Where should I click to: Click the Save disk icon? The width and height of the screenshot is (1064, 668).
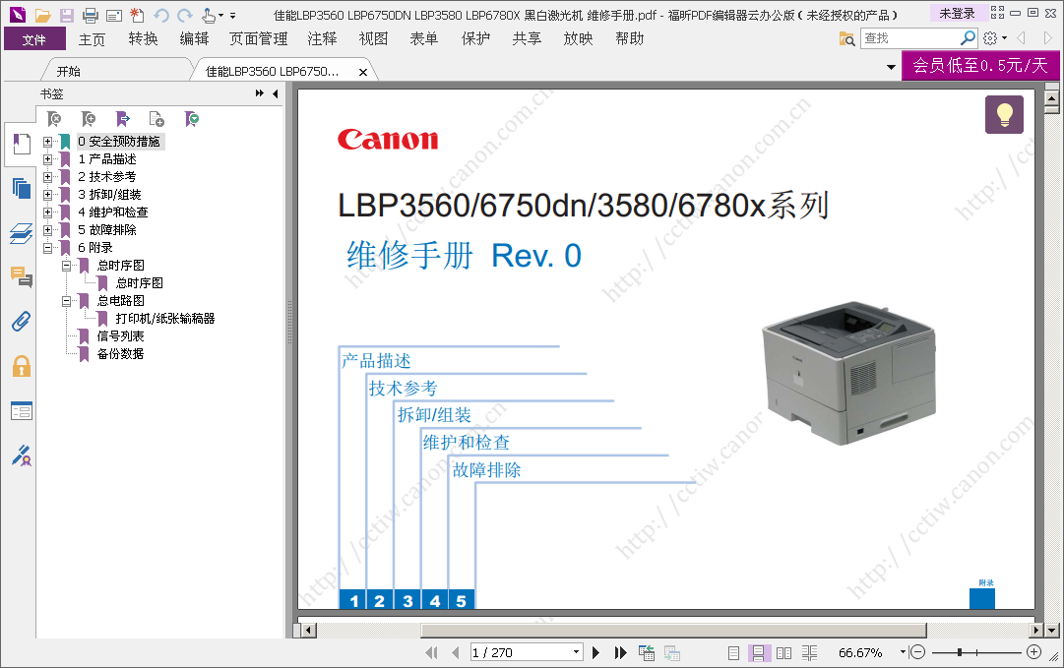(x=67, y=15)
